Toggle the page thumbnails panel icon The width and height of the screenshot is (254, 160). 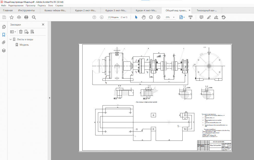(4, 27)
